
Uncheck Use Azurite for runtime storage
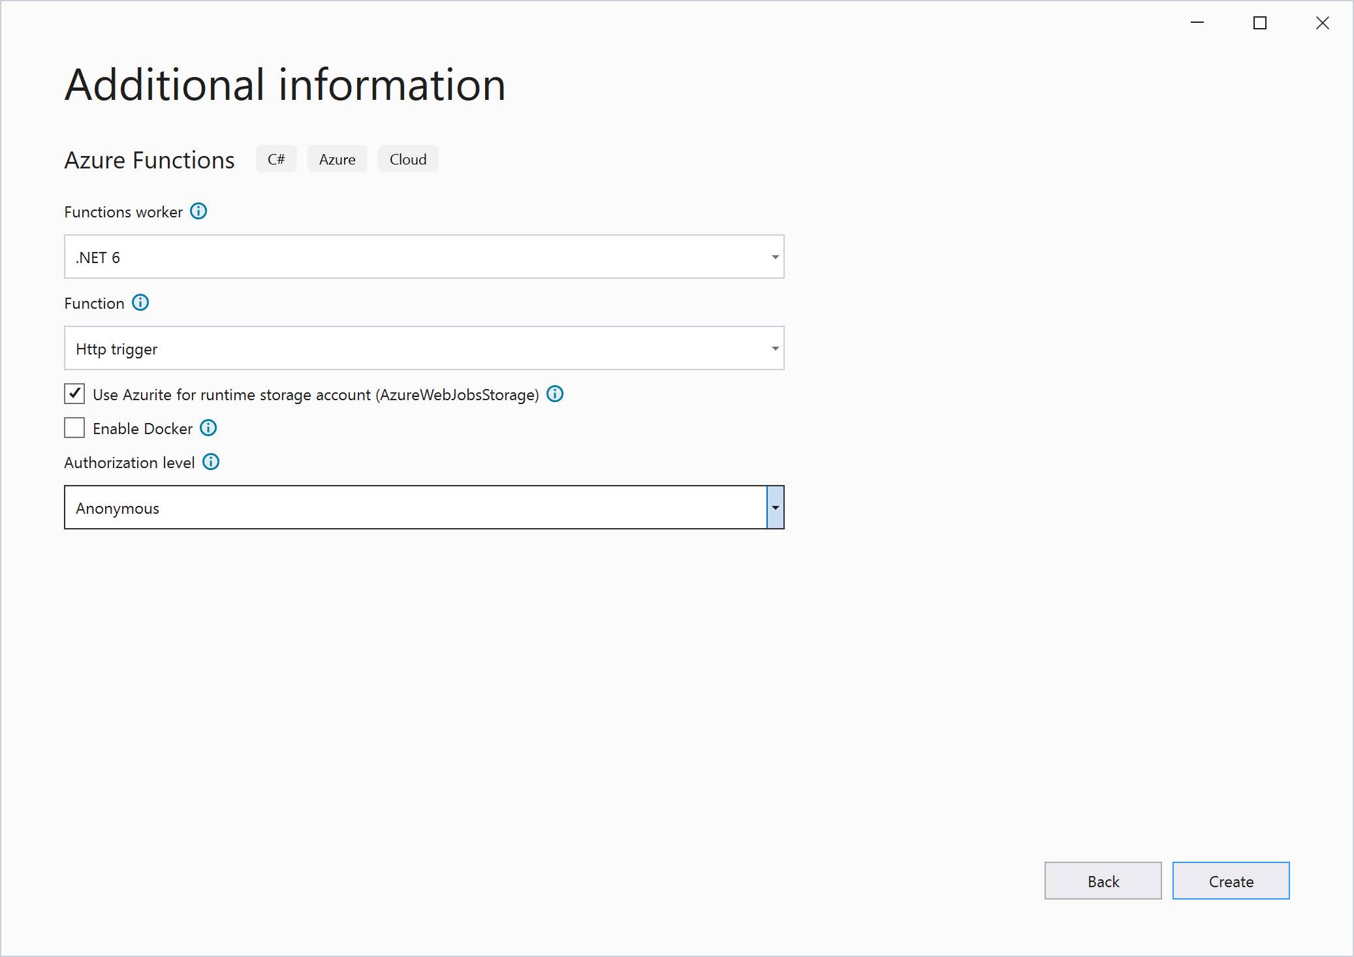[74, 394]
